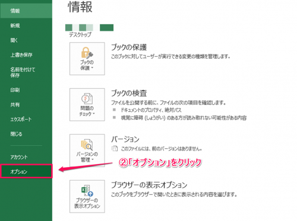The height and width of the screenshot is (221, 297).
Task: Open the 情報 menu item
Action: coord(26,11)
